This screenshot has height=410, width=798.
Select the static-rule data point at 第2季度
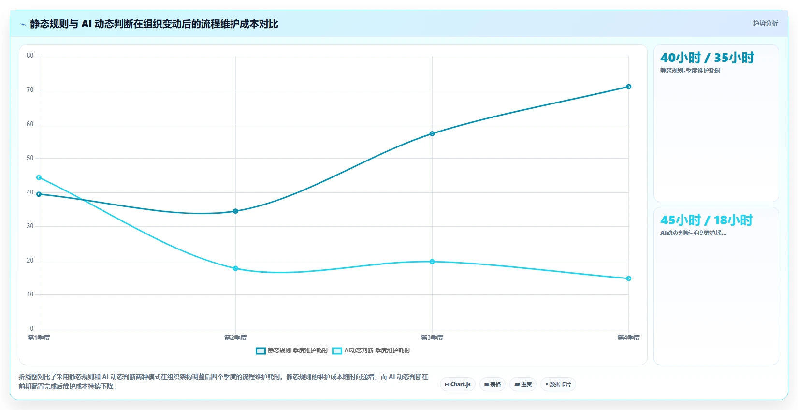click(x=235, y=211)
